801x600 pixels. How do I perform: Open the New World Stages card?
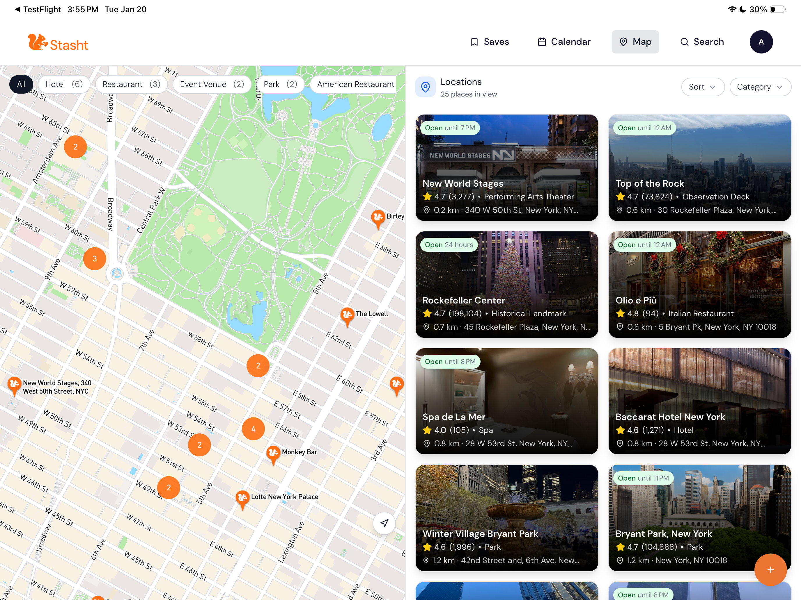pos(507,167)
